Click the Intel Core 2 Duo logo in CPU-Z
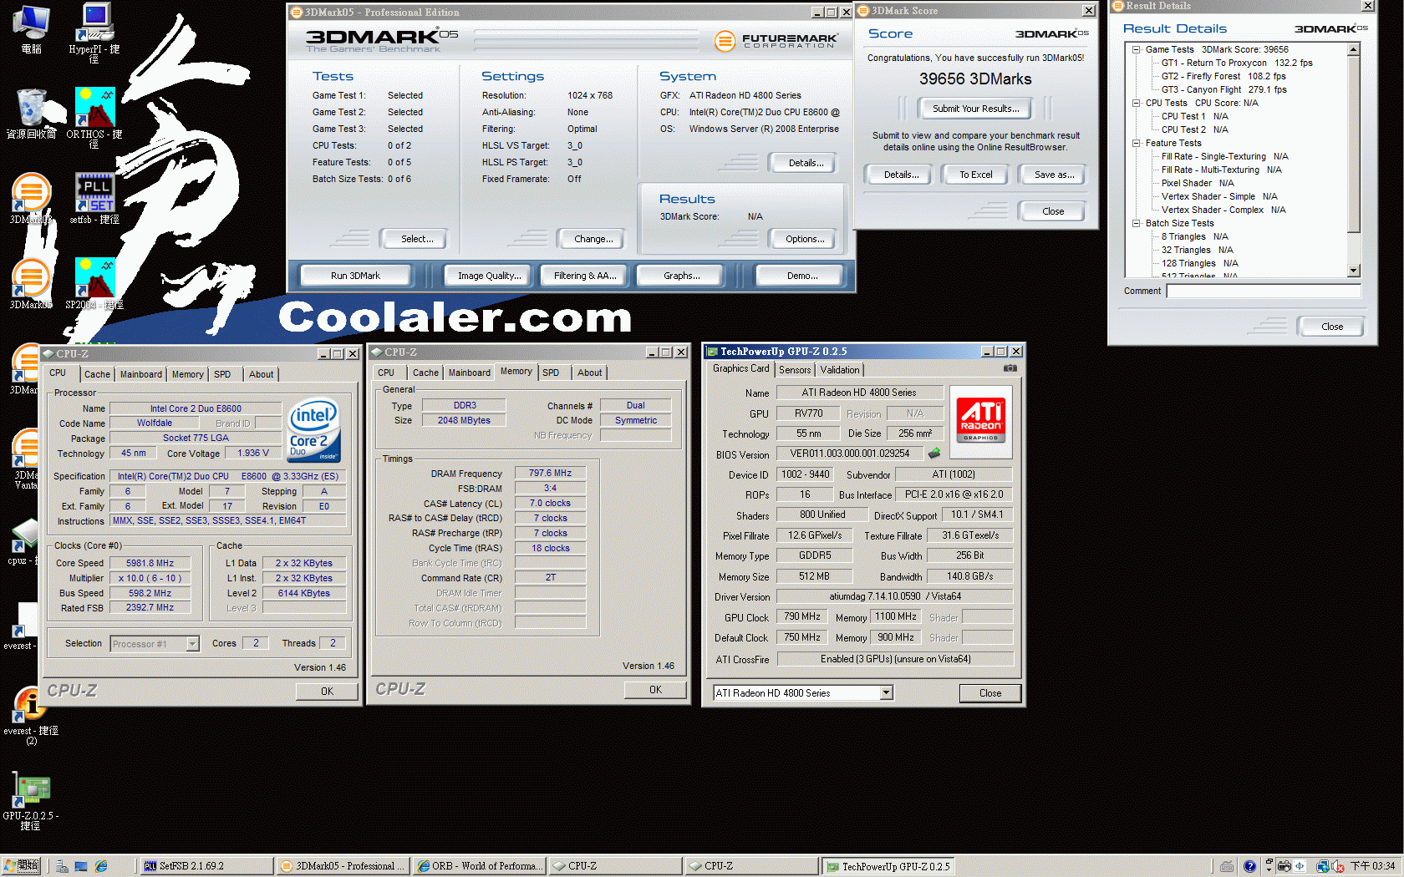 click(x=314, y=430)
